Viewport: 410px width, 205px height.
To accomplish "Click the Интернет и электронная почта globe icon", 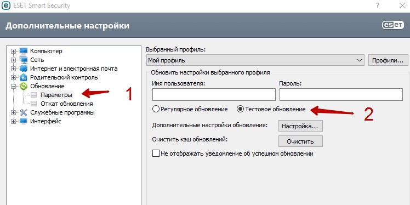I will [24, 69].
